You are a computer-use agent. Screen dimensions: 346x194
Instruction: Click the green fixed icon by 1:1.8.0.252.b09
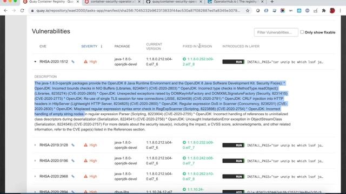184,59
